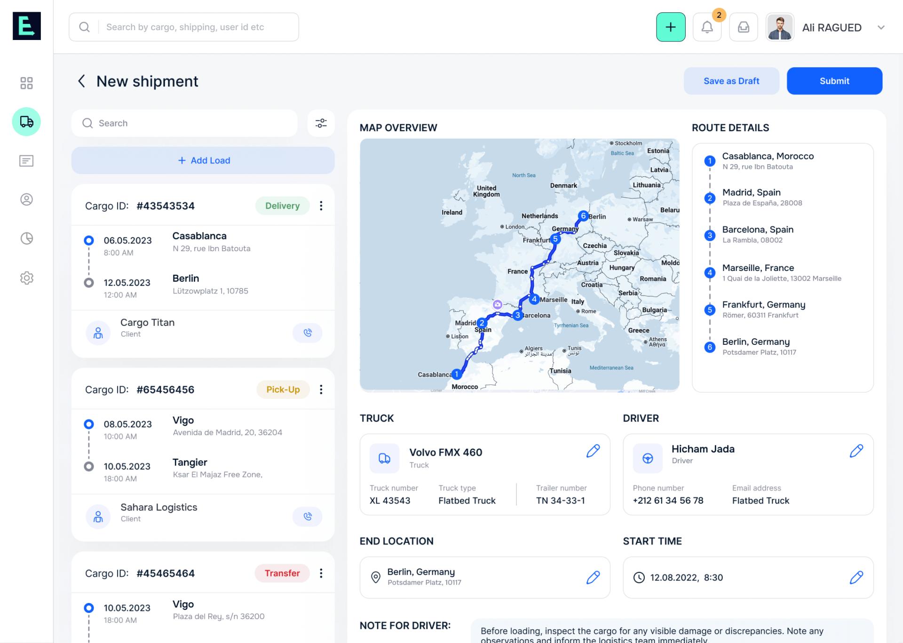The height and width of the screenshot is (643, 903).
Task: Expand the Ali RAGUED account dropdown
Action: point(881,27)
